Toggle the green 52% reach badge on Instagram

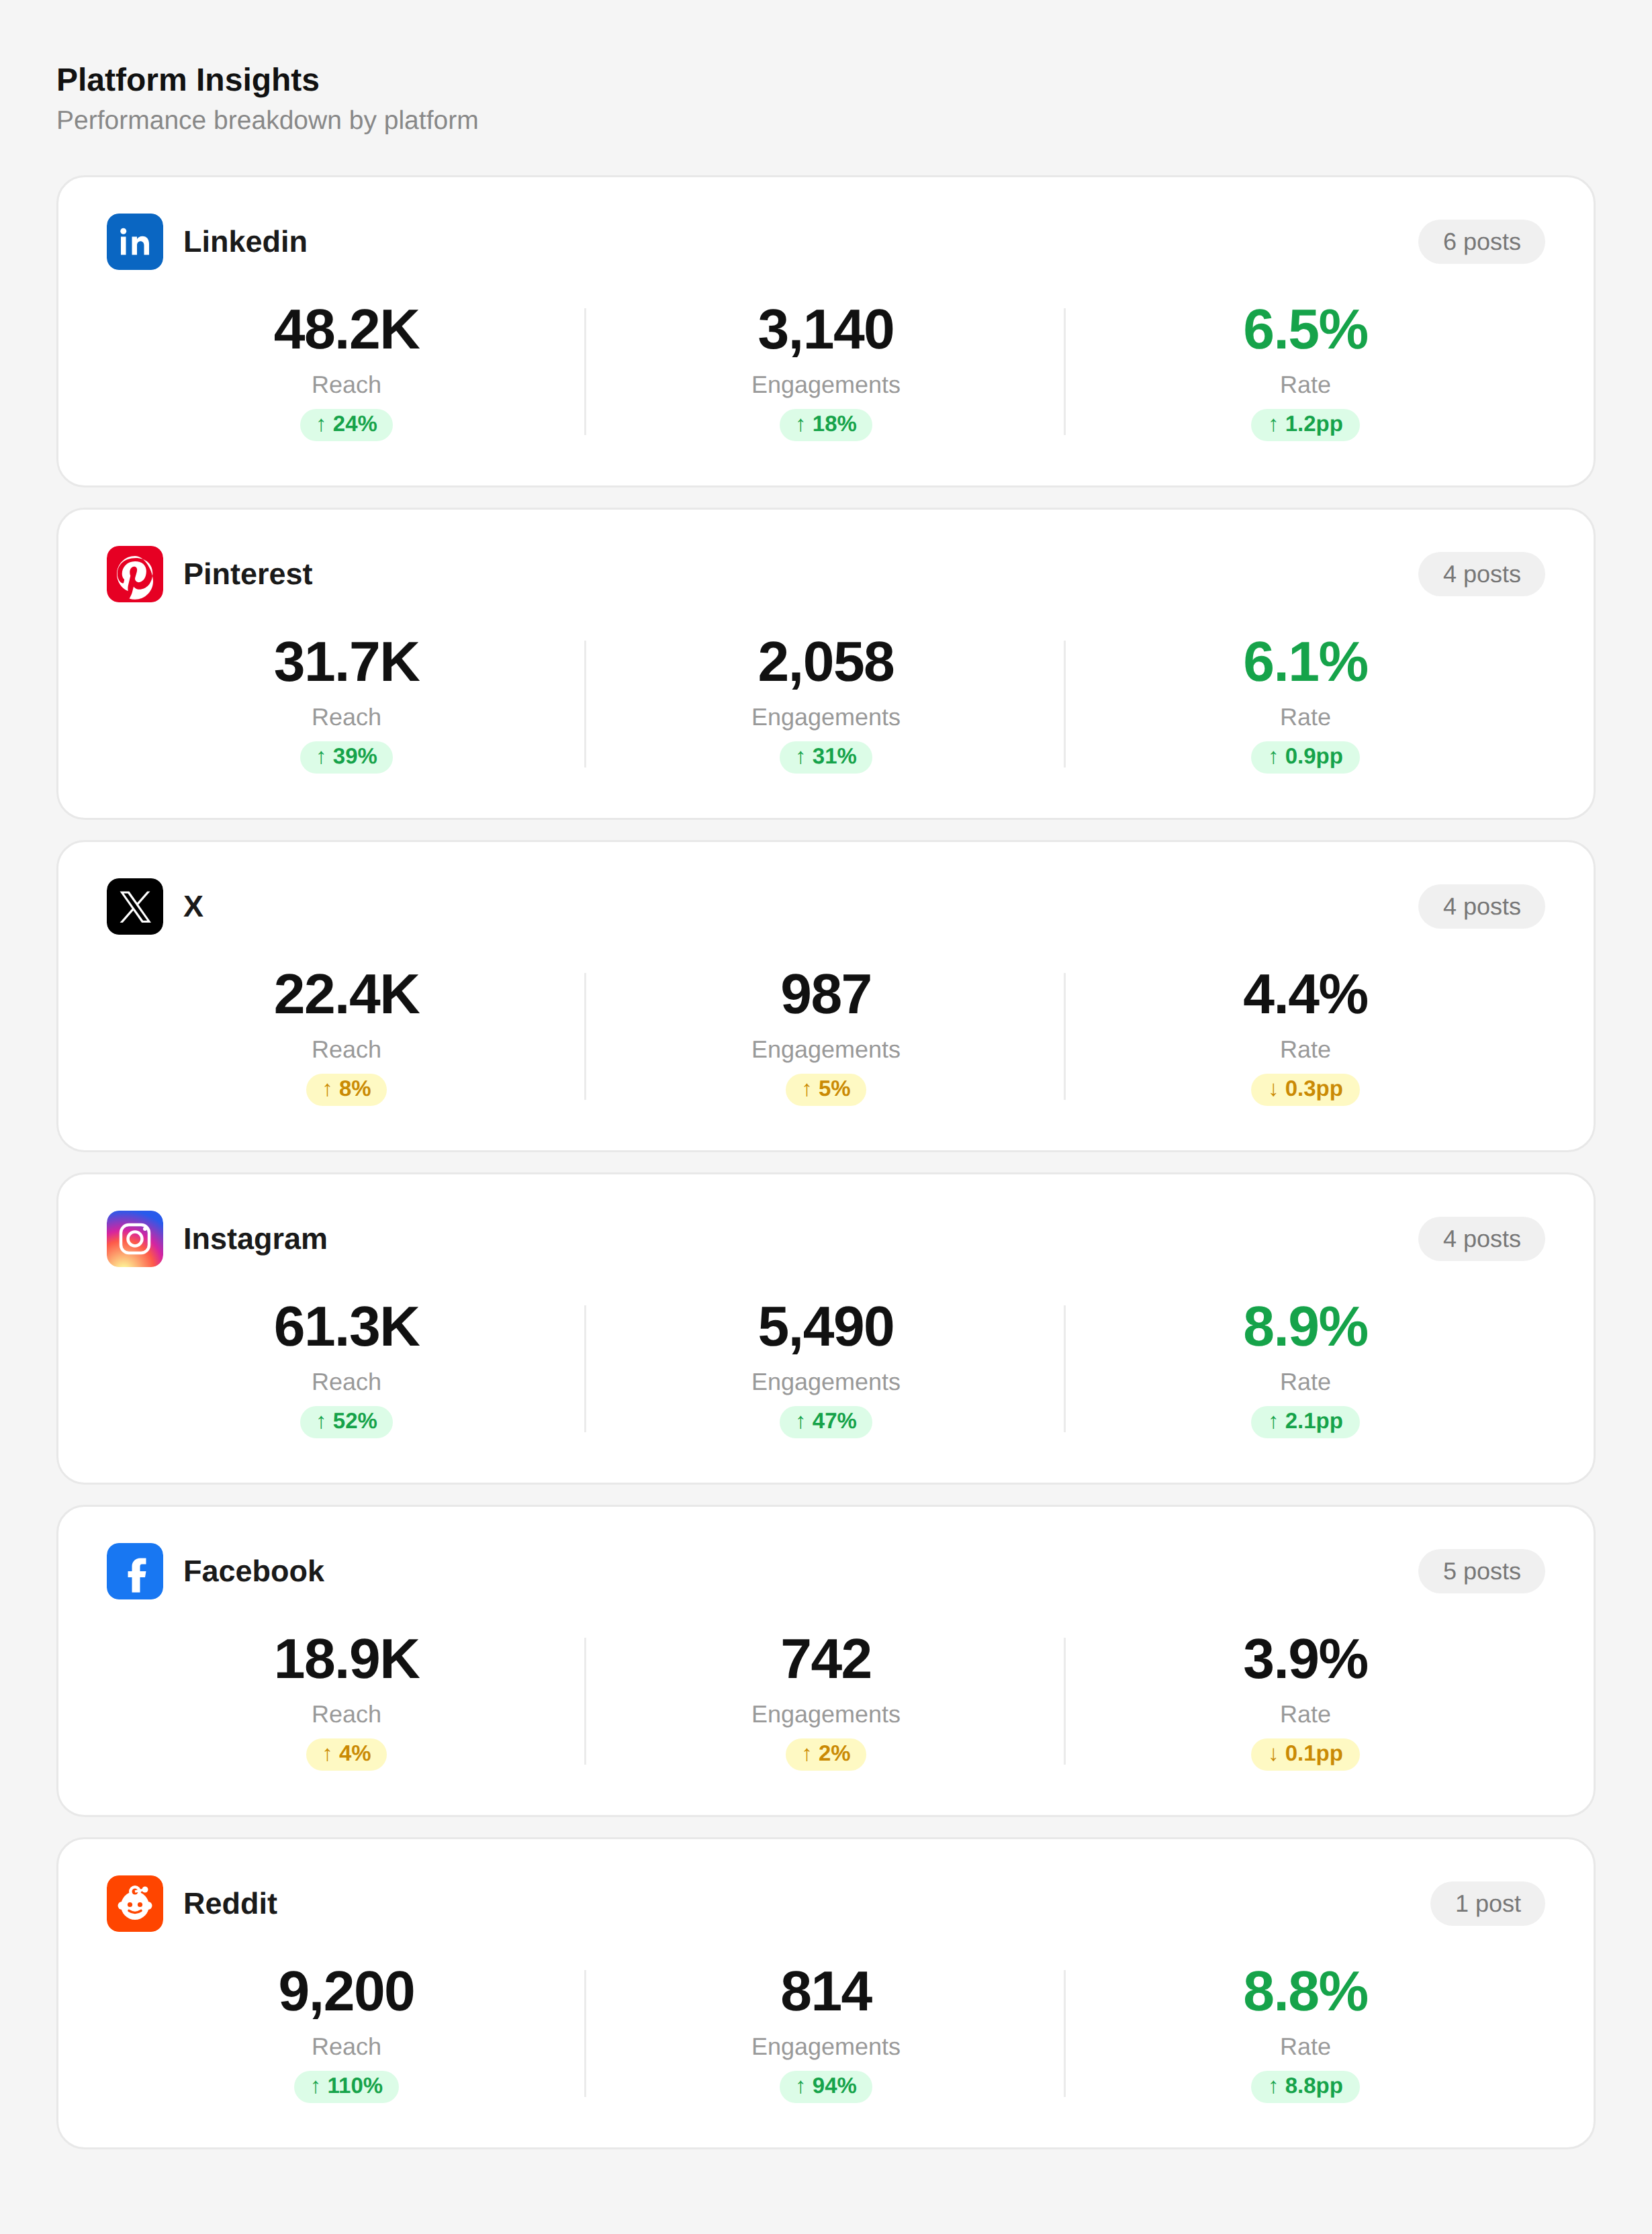(346, 1421)
